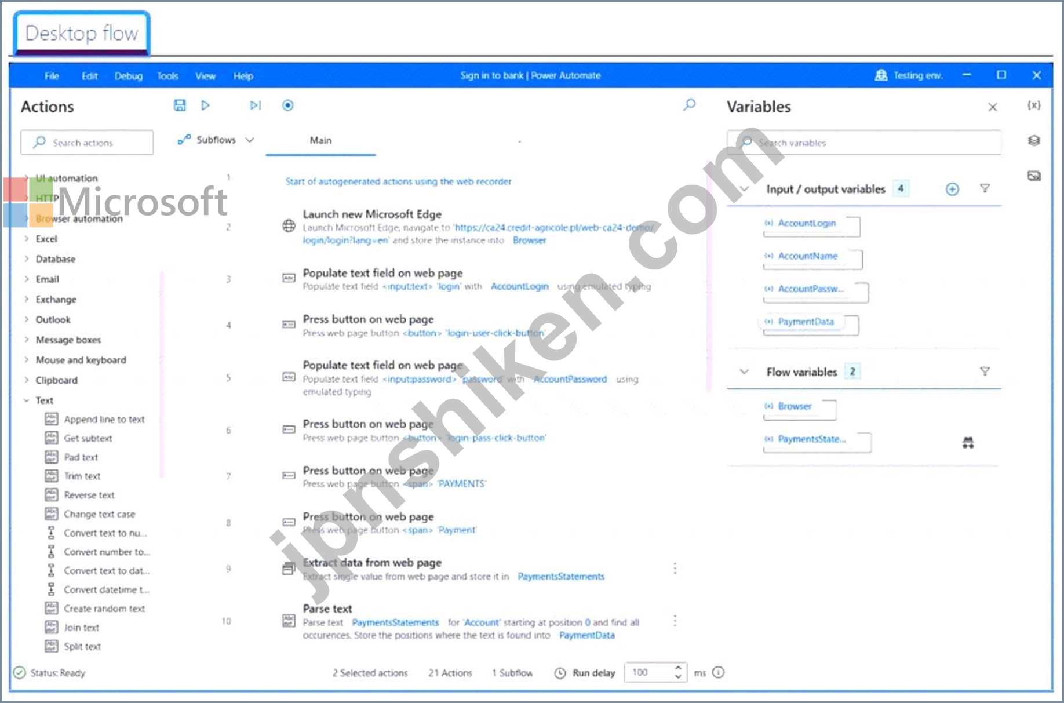
Task: Select Convert number to text action
Action: pyautogui.click(x=98, y=552)
